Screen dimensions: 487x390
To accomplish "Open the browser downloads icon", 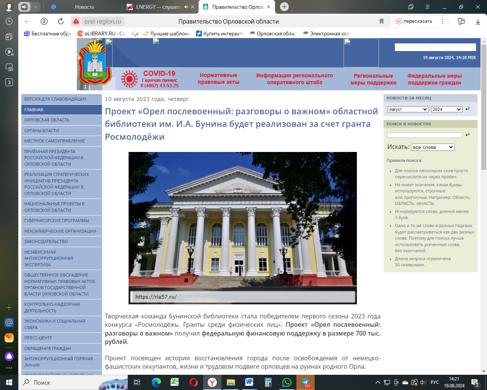I will coord(478,21).
